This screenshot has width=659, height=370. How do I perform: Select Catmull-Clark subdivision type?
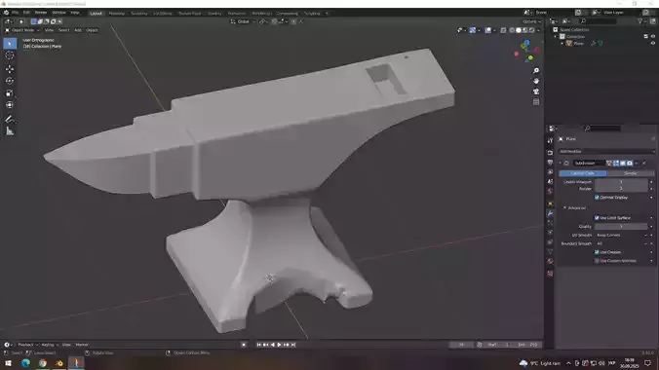point(583,173)
